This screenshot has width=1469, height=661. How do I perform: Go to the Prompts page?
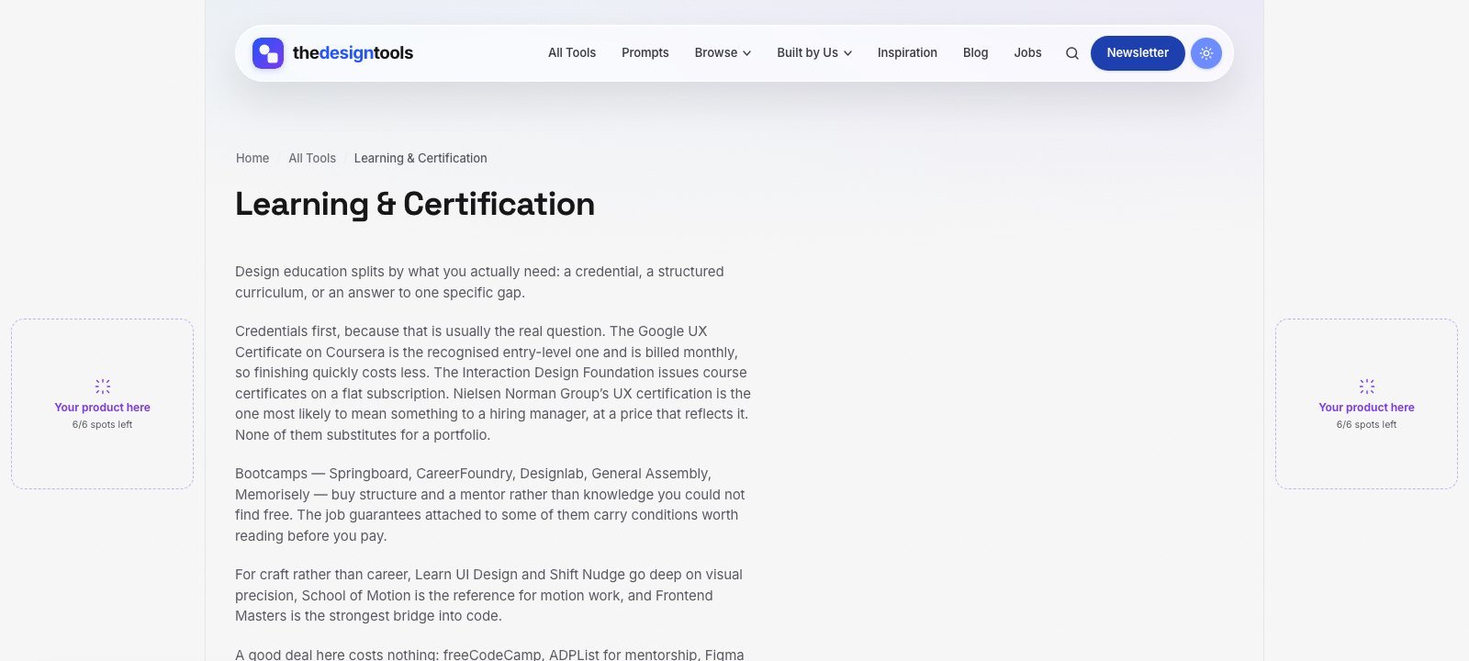(645, 53)
